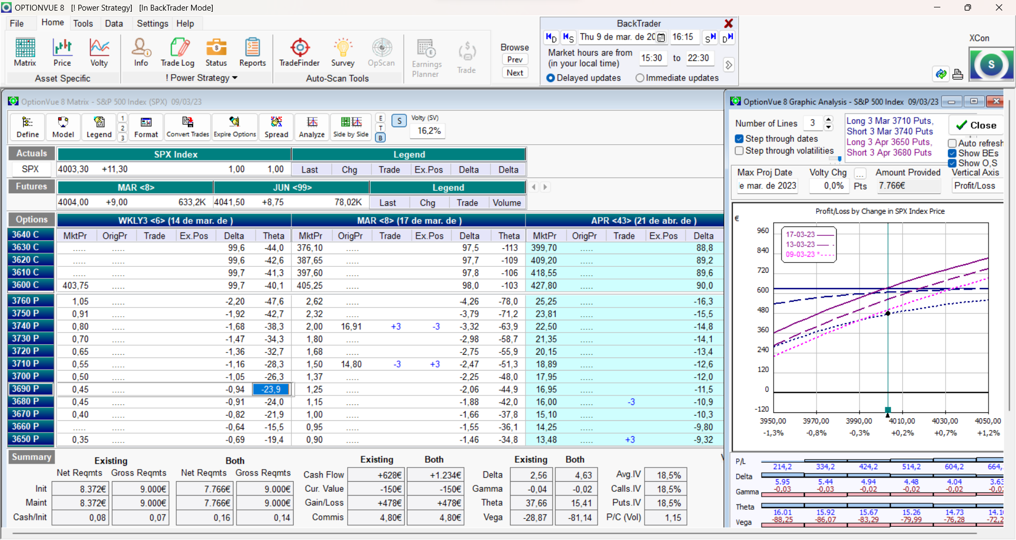Toggle the S button in Matrix toolbar
The width and height of the screenshot is (1016, 540).
click(x=400, y=121)
